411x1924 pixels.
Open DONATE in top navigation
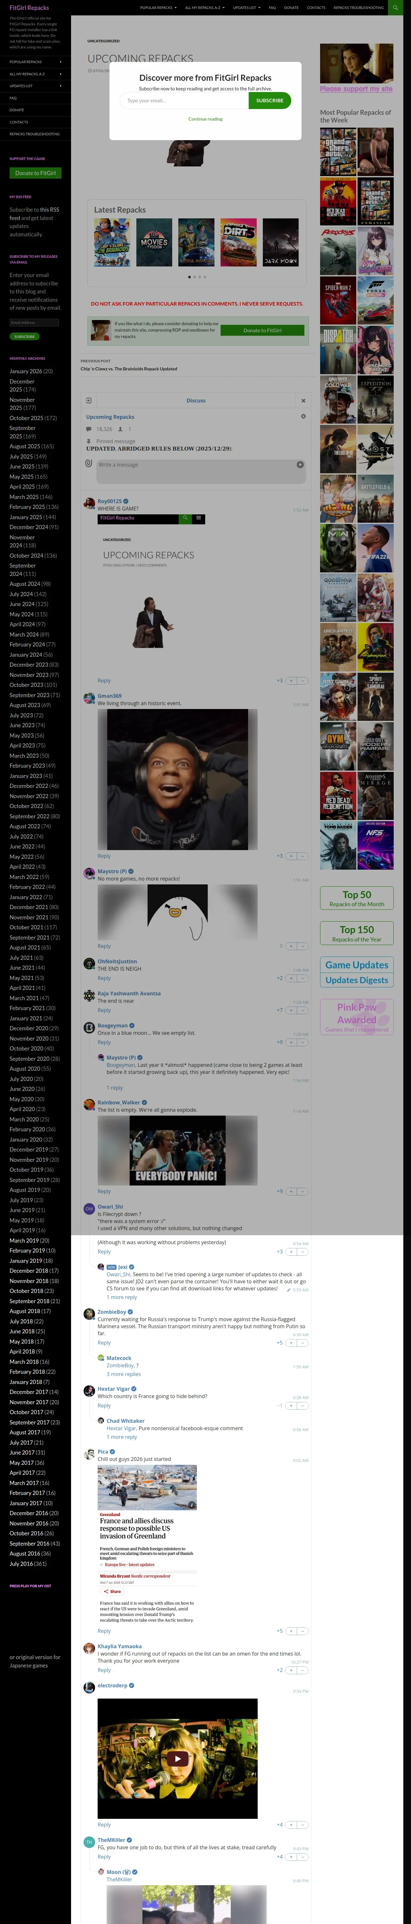tap(291, 7)
